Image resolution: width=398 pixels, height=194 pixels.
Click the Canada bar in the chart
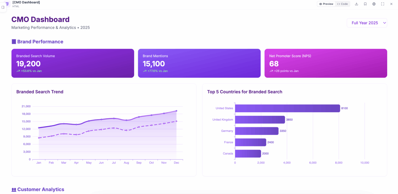point(248,154)
